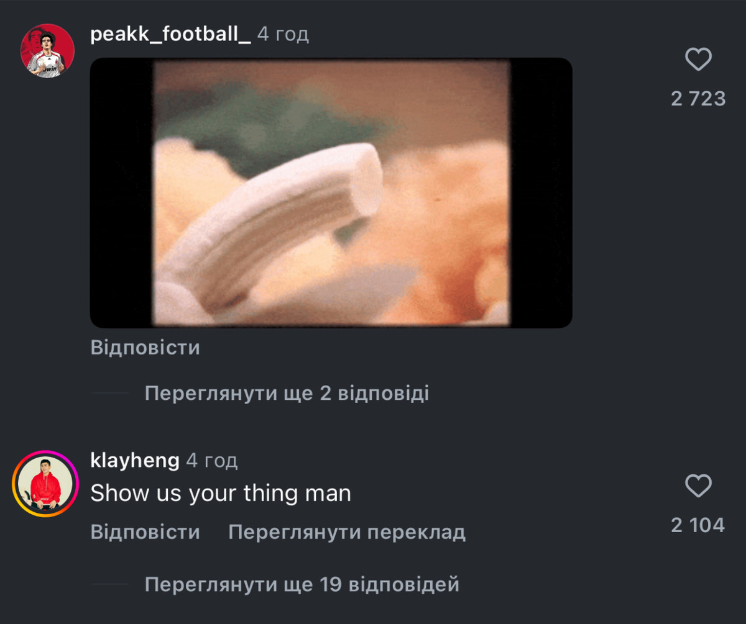
Task: View the 2 104 likes count
Action: click(x=698, y=525)
